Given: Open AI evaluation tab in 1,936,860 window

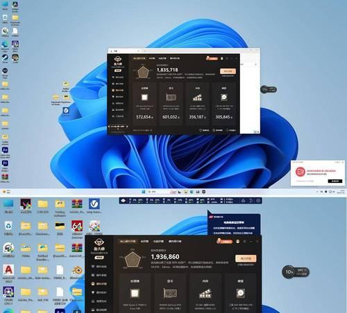Looking at the screenshot, I should 144,241.
